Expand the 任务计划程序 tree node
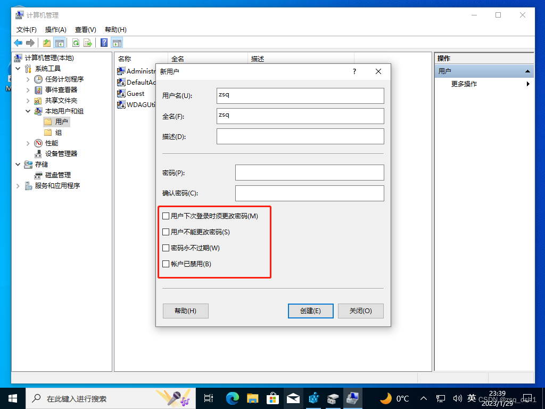The height and width of the screenshot is (409, 545). point(28,79)
